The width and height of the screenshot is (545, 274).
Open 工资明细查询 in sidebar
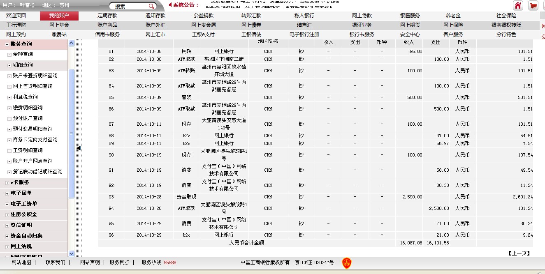(28, 150)
